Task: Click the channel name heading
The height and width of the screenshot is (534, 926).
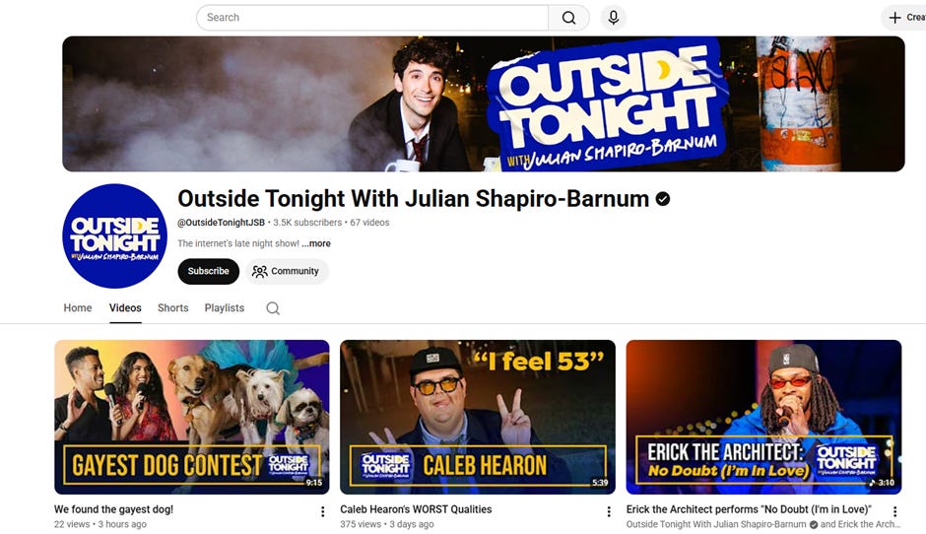Action: (414, 199)
